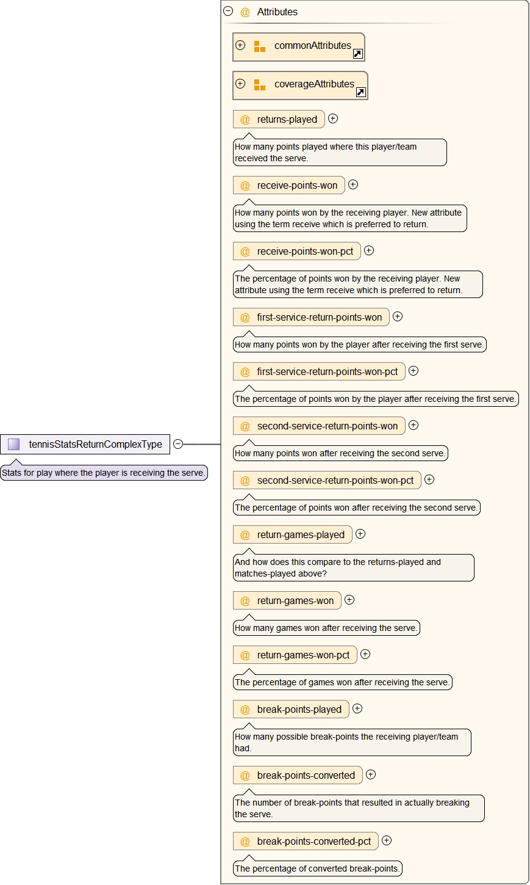Click the @ icon beside returns-played
The image size is (530, 885).
245,120
